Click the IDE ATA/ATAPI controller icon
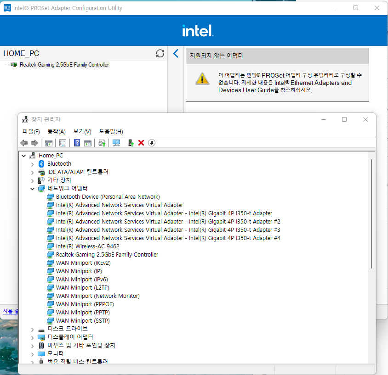Viewport: 388px width, 375px height. click(41, 172)
